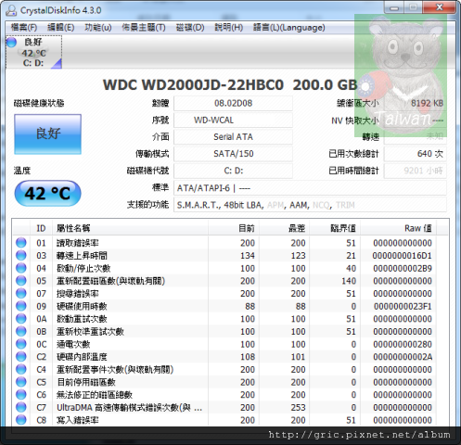This screenshot has height=445, width=461.
Task: Click the raw value 00000000002A
Action: tap(403, 357)
